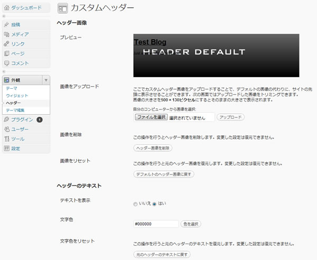Viewport: 317px width, 260px height.
Task: Click the 文字色をリセット label
Action: click(77, 241)
